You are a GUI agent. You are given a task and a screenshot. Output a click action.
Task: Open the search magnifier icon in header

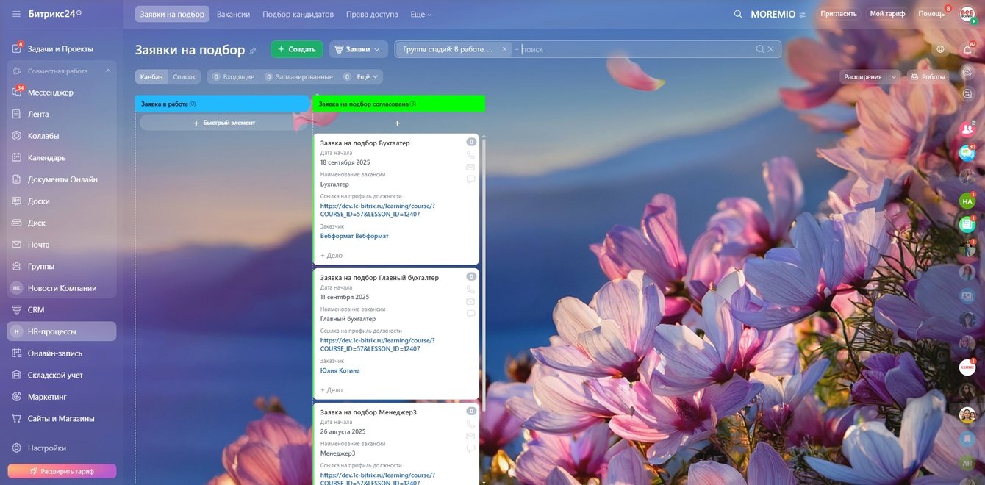tap(738, 14)
